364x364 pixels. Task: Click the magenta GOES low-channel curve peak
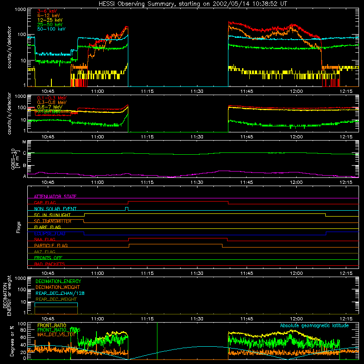224,171
